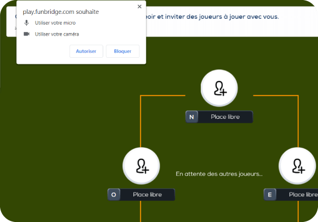
Task: Click West's 'Place libre' label
Action: pos(147,194)
